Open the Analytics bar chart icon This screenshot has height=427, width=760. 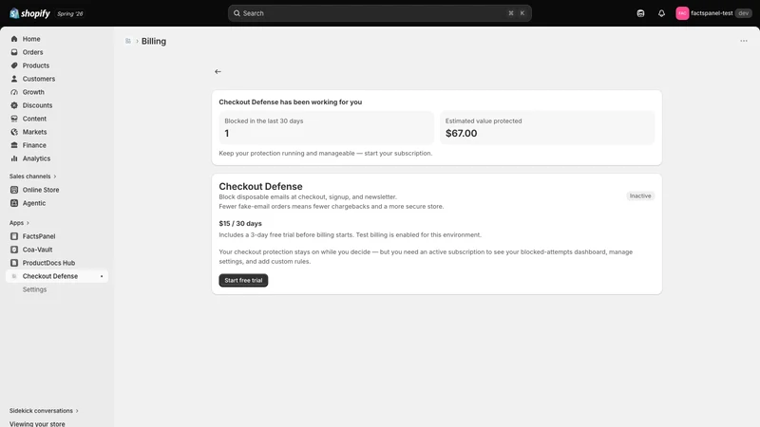(x=14, y=158)
